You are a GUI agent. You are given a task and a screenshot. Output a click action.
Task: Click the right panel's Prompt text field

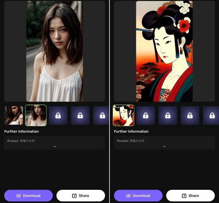click(x=164, y=143)
